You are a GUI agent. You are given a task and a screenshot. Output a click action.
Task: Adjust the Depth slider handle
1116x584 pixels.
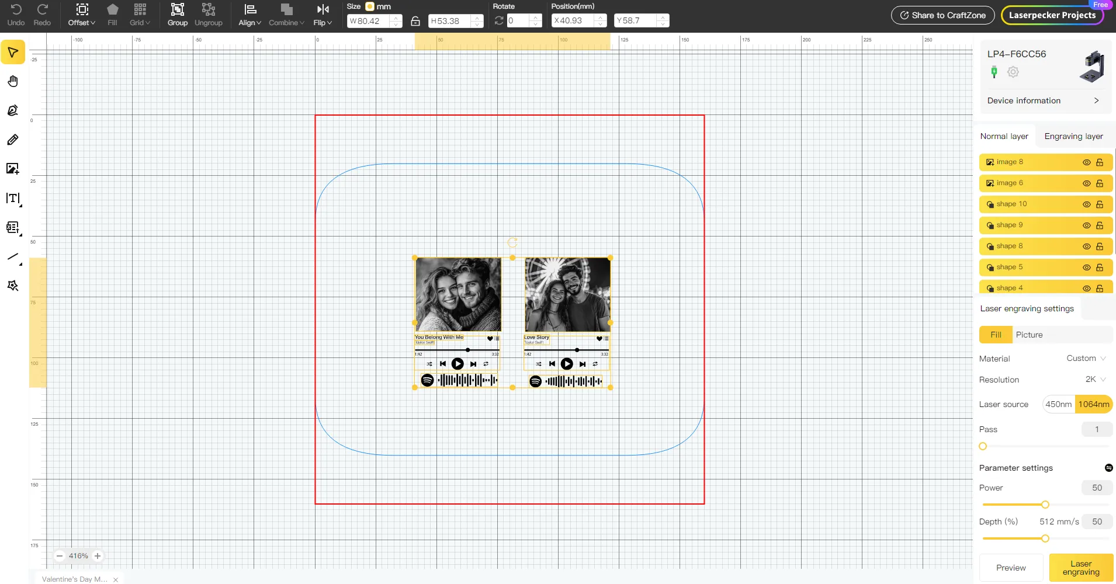click(1045, 538)
